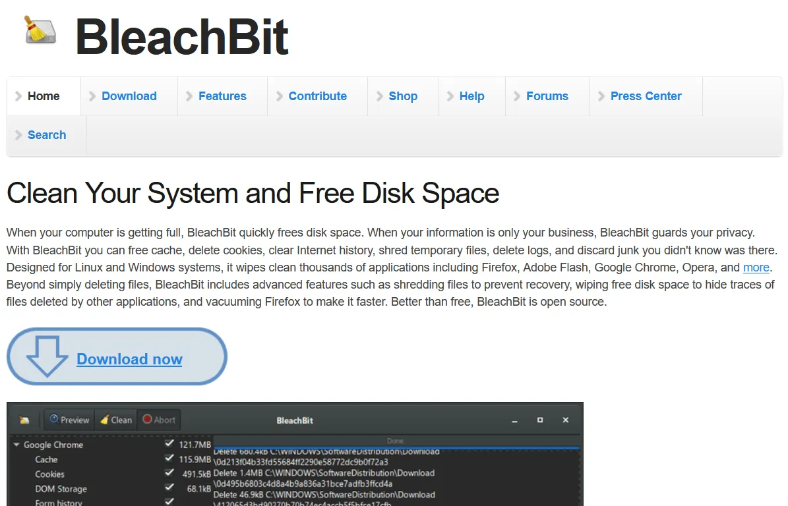Switch to the Forums nav tab

click(x=547, y=96)
